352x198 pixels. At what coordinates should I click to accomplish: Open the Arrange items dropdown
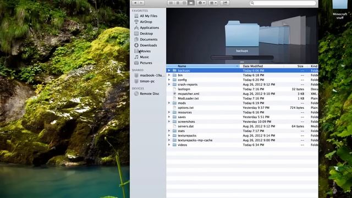click(213, 3)
